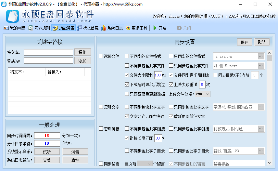
Task: Click the 保存 button
Action: [245, 42]
